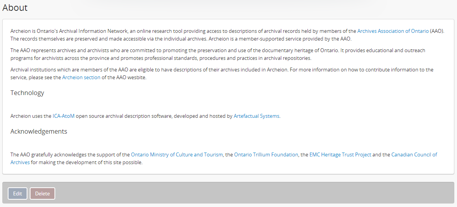
Task: Open the Archives Association of Ontario link
Action: (x=392, y=31)
